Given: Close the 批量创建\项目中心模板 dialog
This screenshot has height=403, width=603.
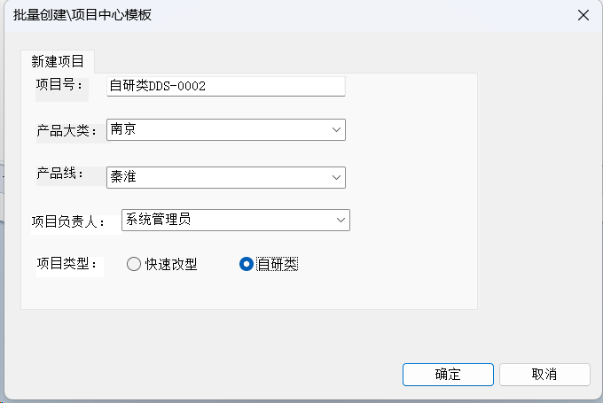Looking at the screenshot, I should 583,15.
